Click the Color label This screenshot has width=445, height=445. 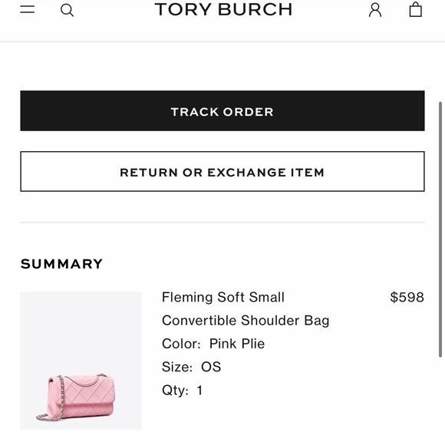click(181, 344)
